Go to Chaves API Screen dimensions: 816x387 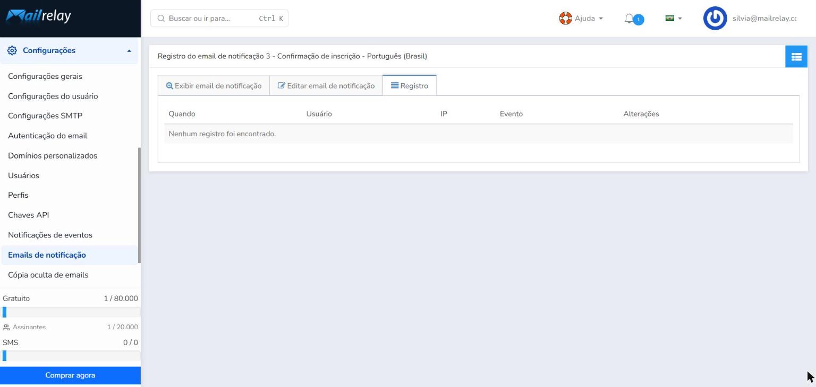click(29, 215)
